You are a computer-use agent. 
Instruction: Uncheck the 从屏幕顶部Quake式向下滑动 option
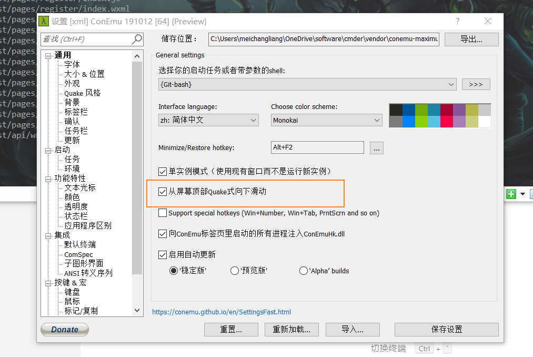click(163, 192)
